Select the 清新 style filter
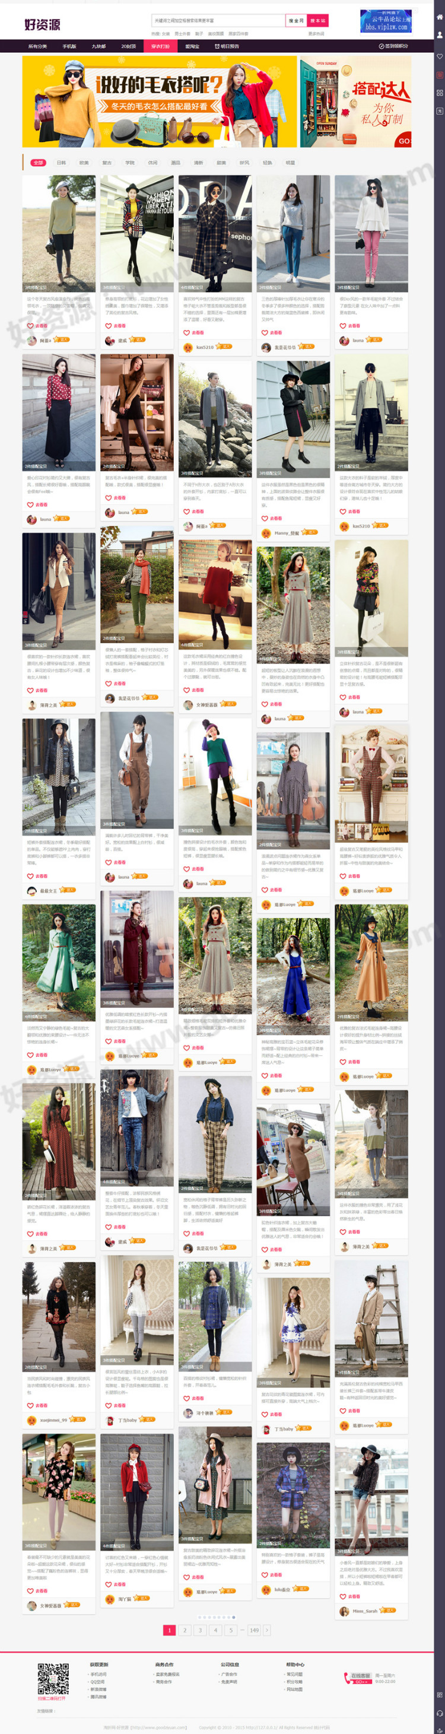445x1734 pixels. (x=199, y=162)
